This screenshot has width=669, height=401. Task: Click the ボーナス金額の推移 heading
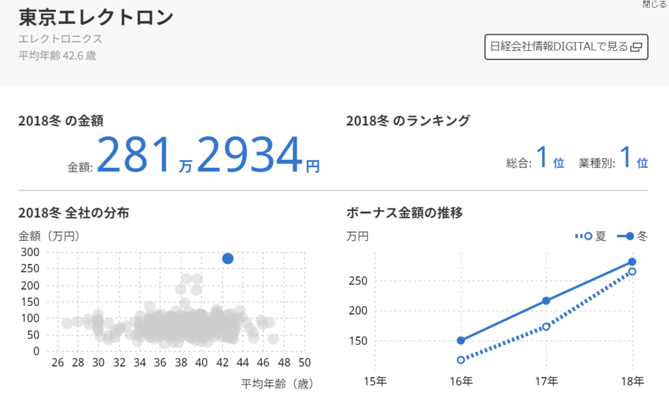[404, 212]
